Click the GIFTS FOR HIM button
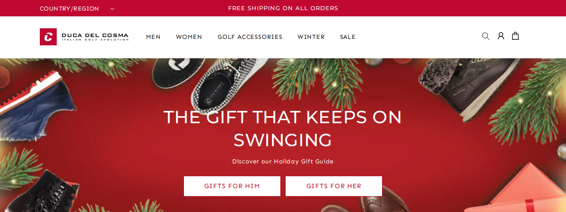Image resolution: width=566 pixels, height=212 pixels. coord(232,186)
